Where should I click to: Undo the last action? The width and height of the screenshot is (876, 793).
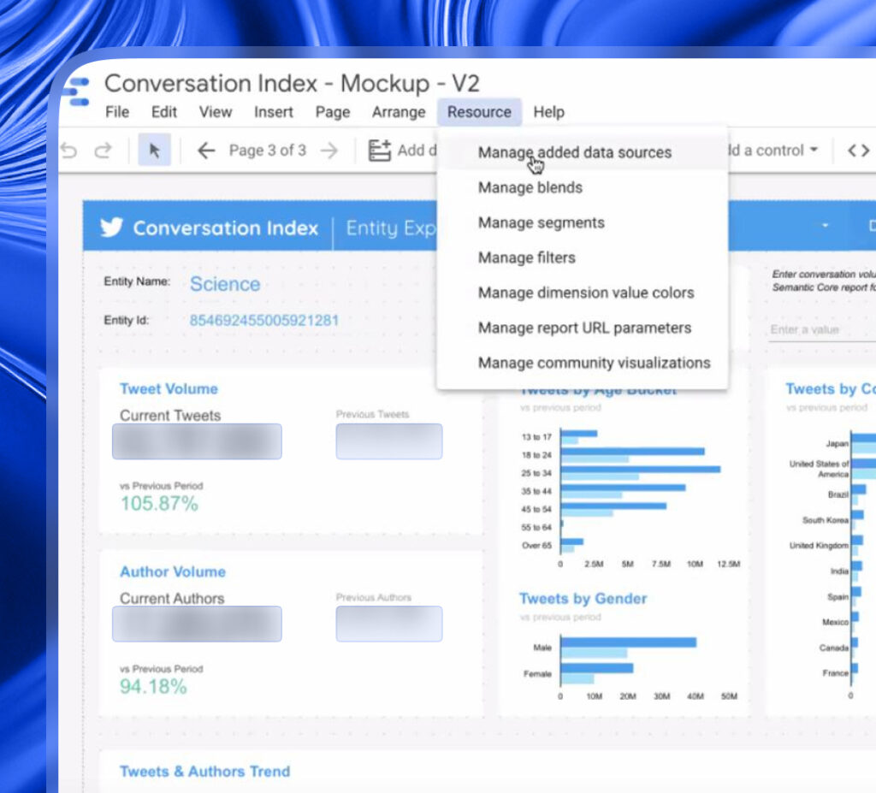(x=68, y=151)
